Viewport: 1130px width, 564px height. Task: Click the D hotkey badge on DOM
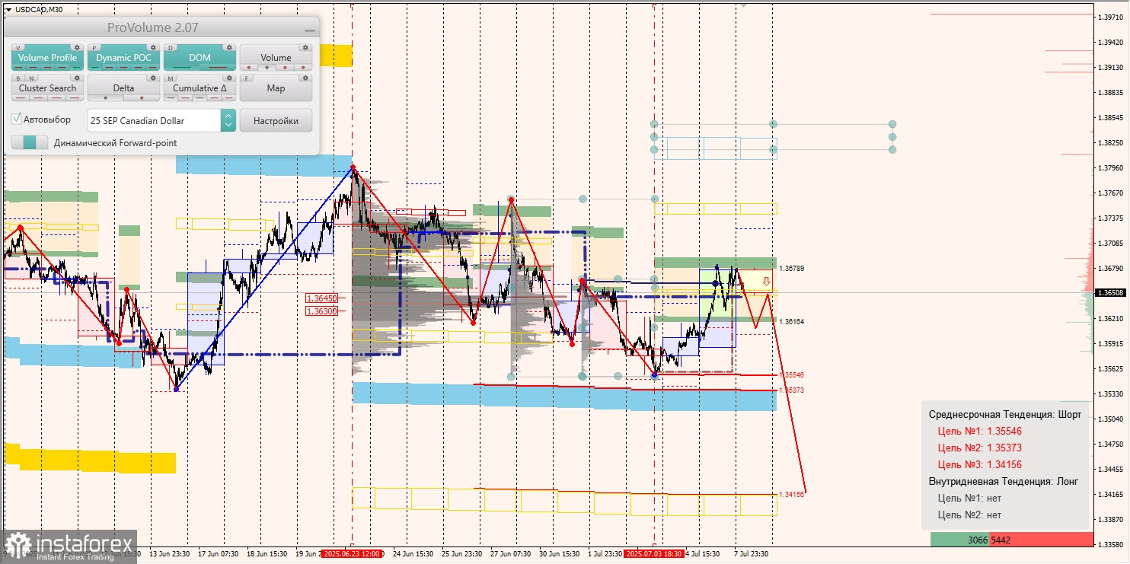tap(170, 47)
